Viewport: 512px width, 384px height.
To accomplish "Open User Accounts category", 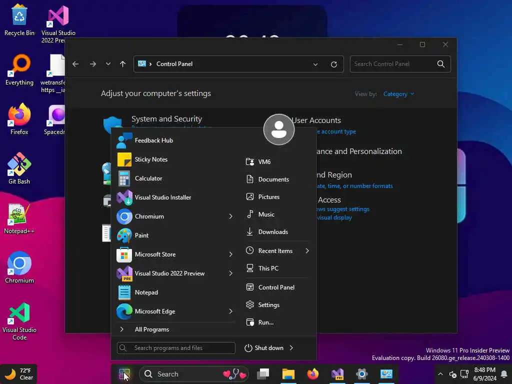I will coord(316,120).
